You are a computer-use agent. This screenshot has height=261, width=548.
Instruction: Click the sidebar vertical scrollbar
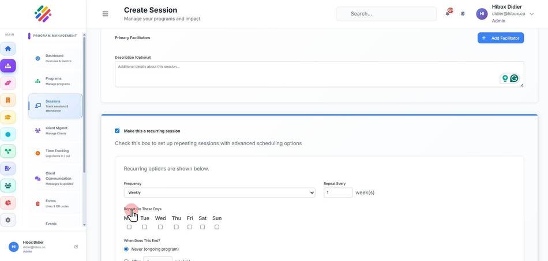84,105
